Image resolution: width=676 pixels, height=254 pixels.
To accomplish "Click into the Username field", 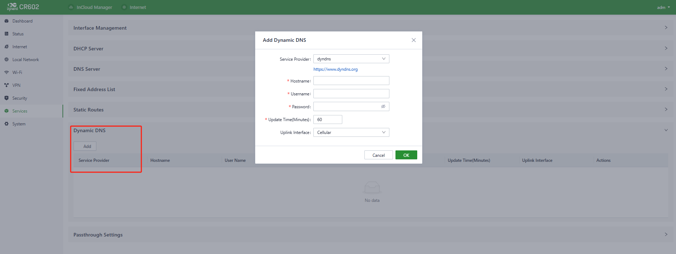I will click(x=351, y=94).
